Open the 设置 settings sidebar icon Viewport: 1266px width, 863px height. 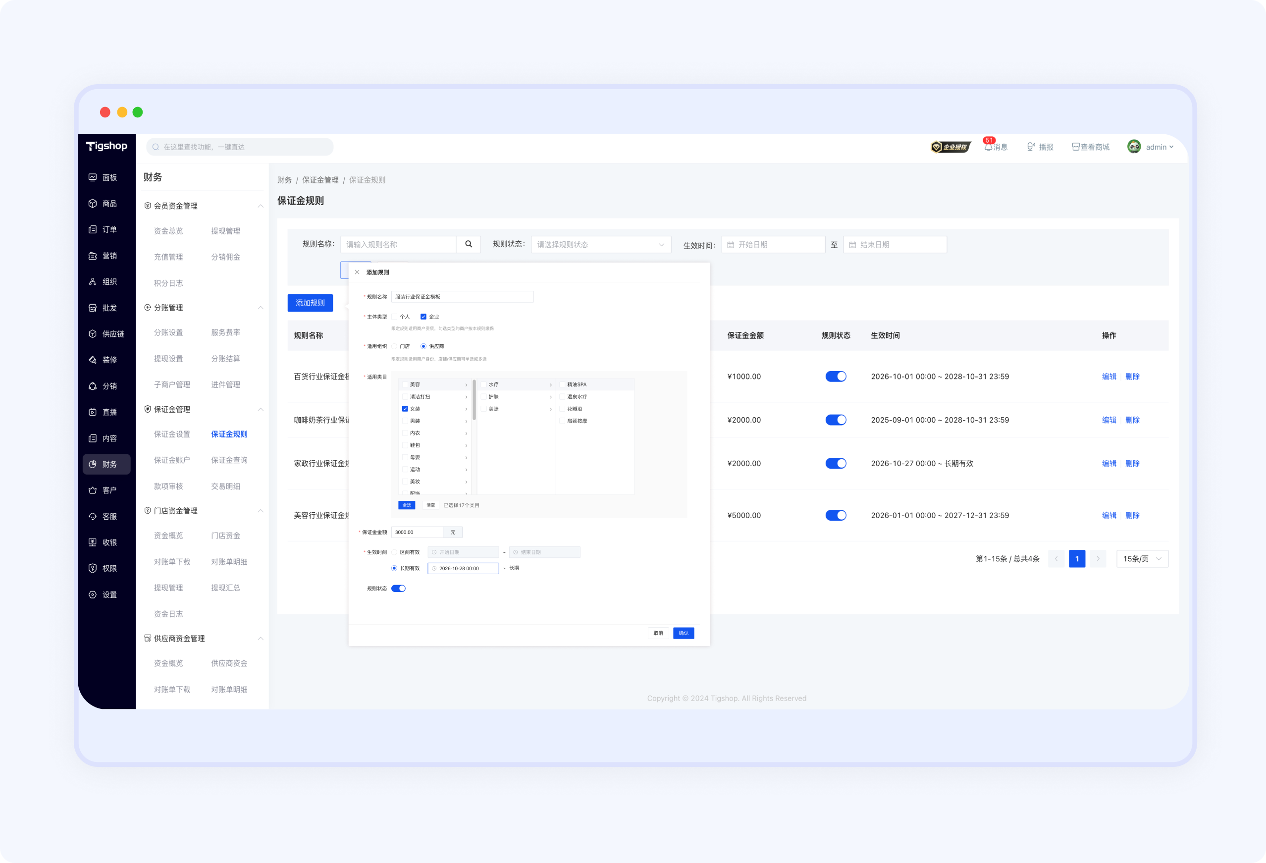(93, 594)
